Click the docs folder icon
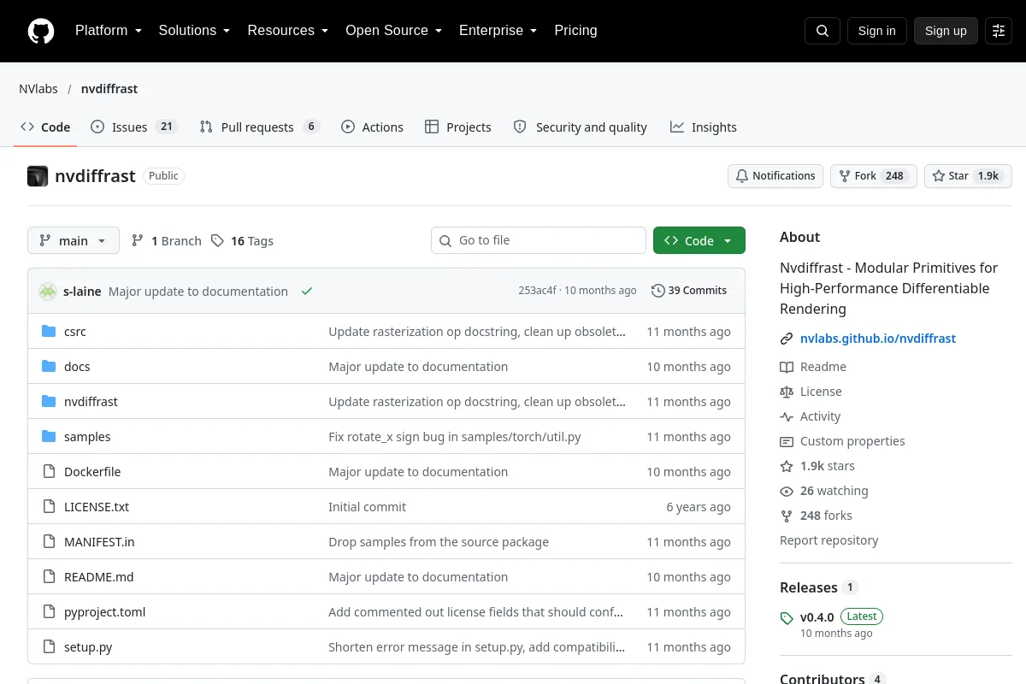Image resolution: width=1026 pixels, height=684 pixels. click(49, 367)
